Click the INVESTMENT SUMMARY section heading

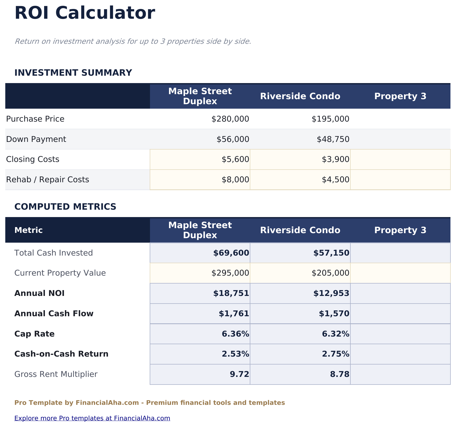[73, 73]
